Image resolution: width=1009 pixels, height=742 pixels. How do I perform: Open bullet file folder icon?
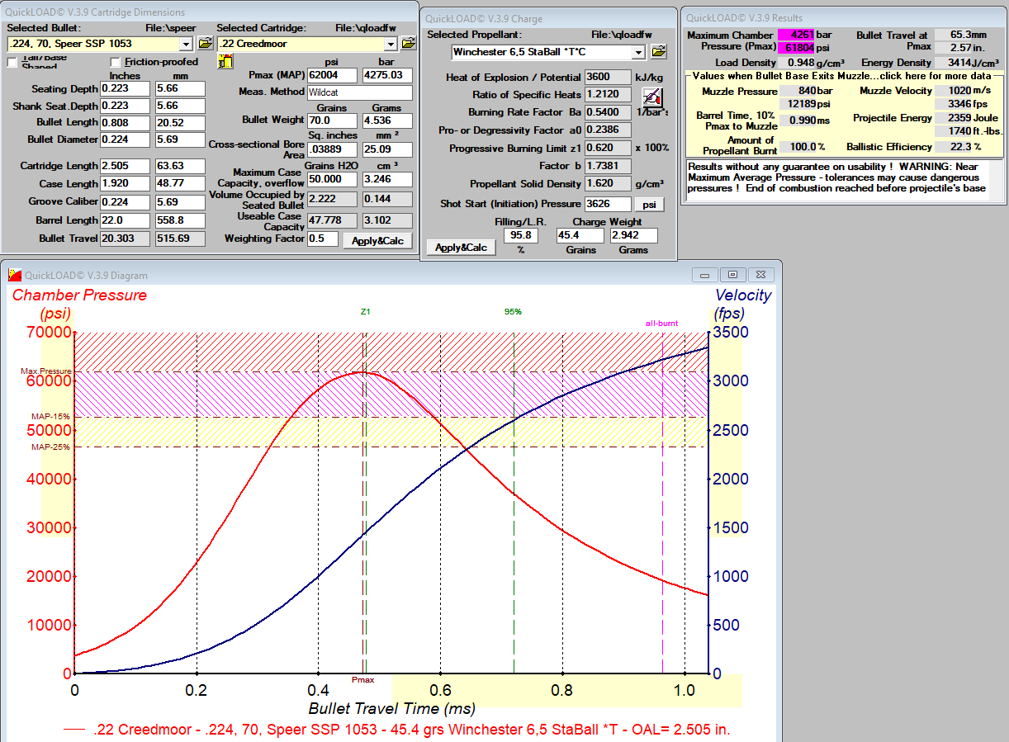point(205,43)
